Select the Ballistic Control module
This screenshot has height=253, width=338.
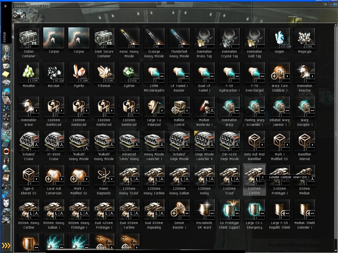(x=179, y=112)
